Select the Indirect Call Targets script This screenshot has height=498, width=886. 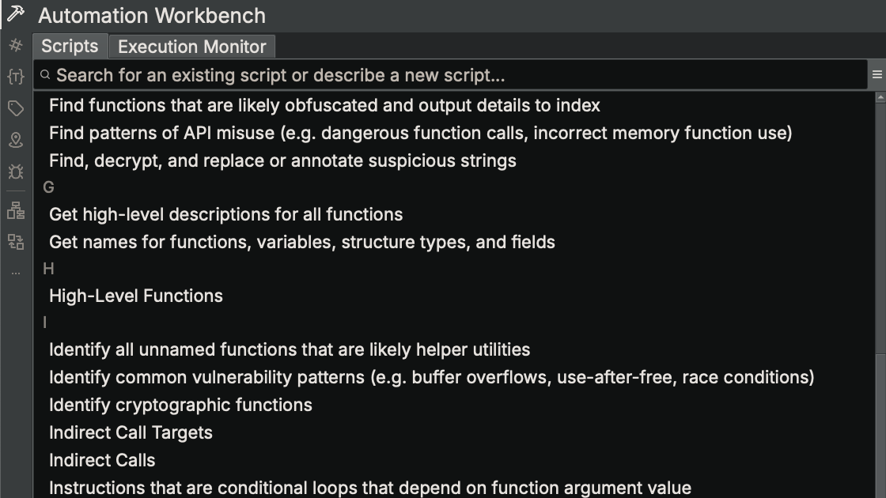click(x=131, y=432)
